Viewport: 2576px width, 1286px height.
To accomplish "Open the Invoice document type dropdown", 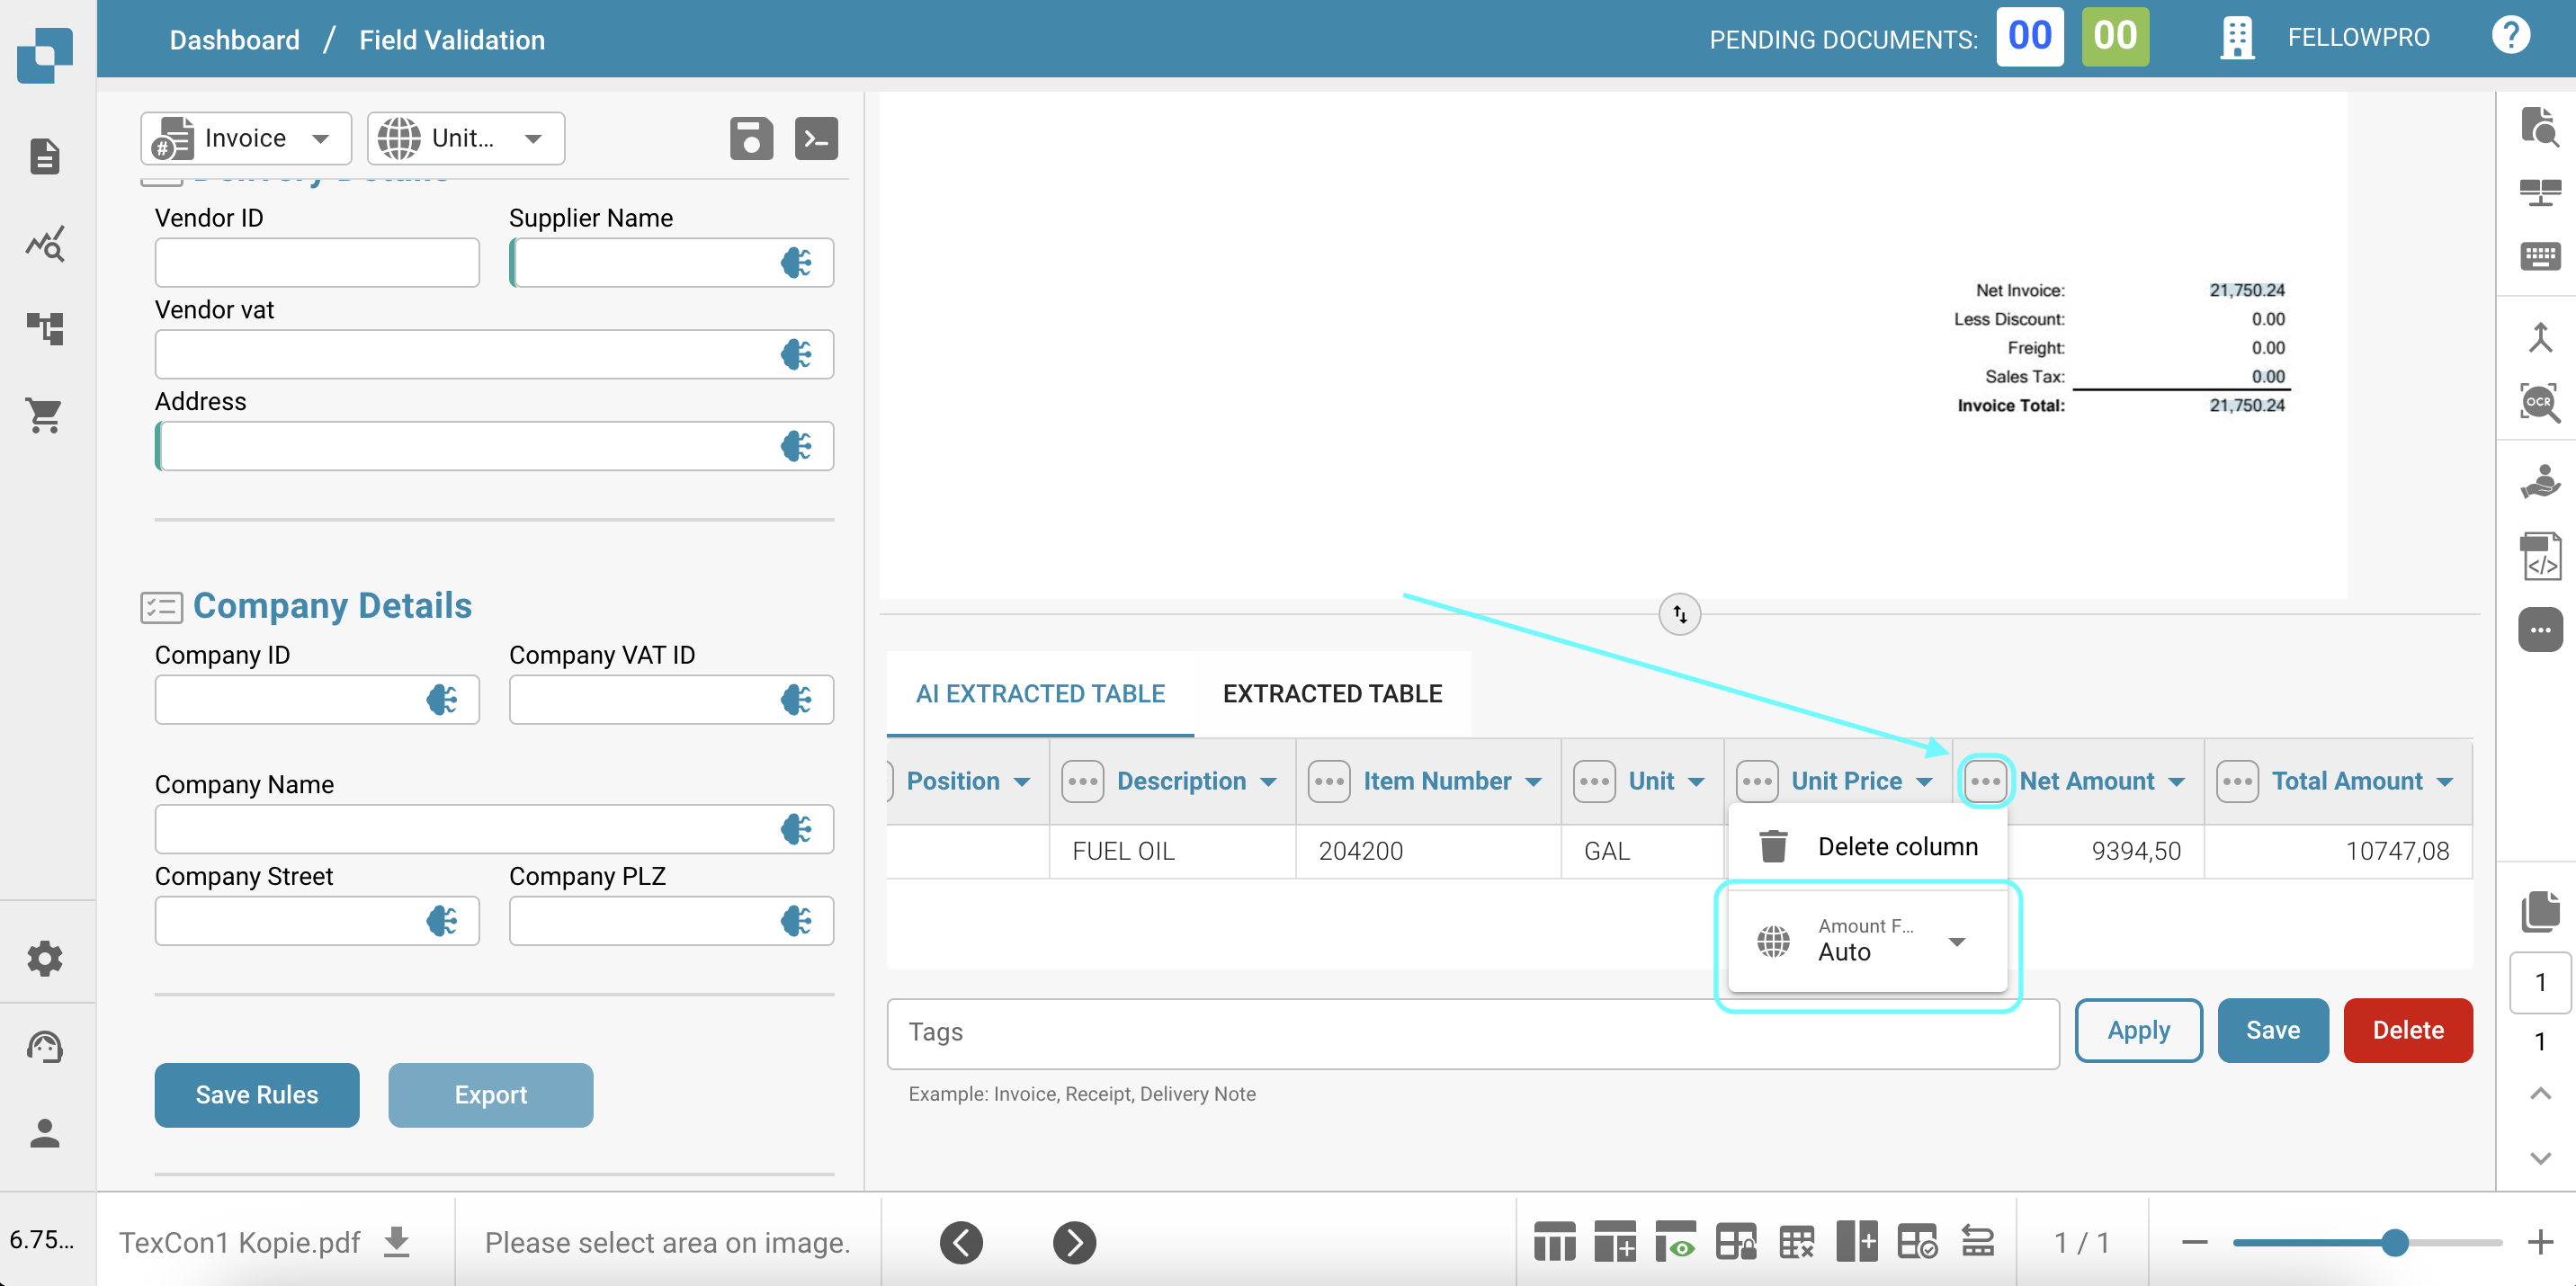I will click(x=246, y=138).
